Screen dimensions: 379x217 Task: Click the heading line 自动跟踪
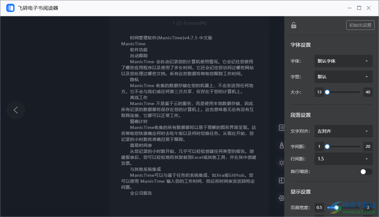coord(139,56)
